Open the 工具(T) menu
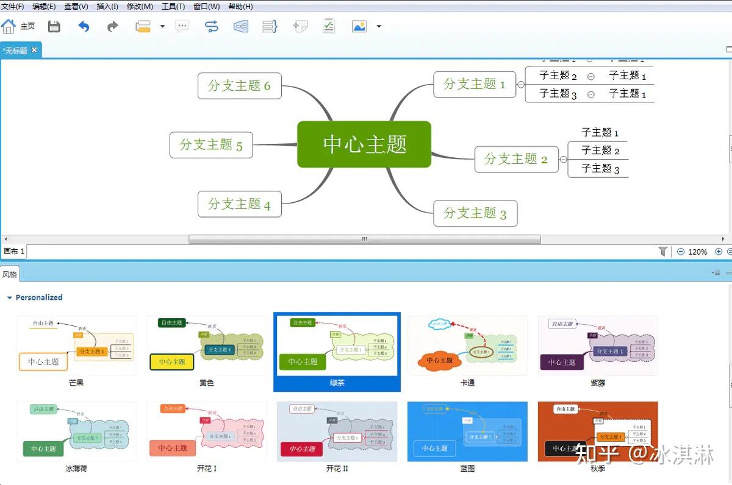 coord(173,7)
